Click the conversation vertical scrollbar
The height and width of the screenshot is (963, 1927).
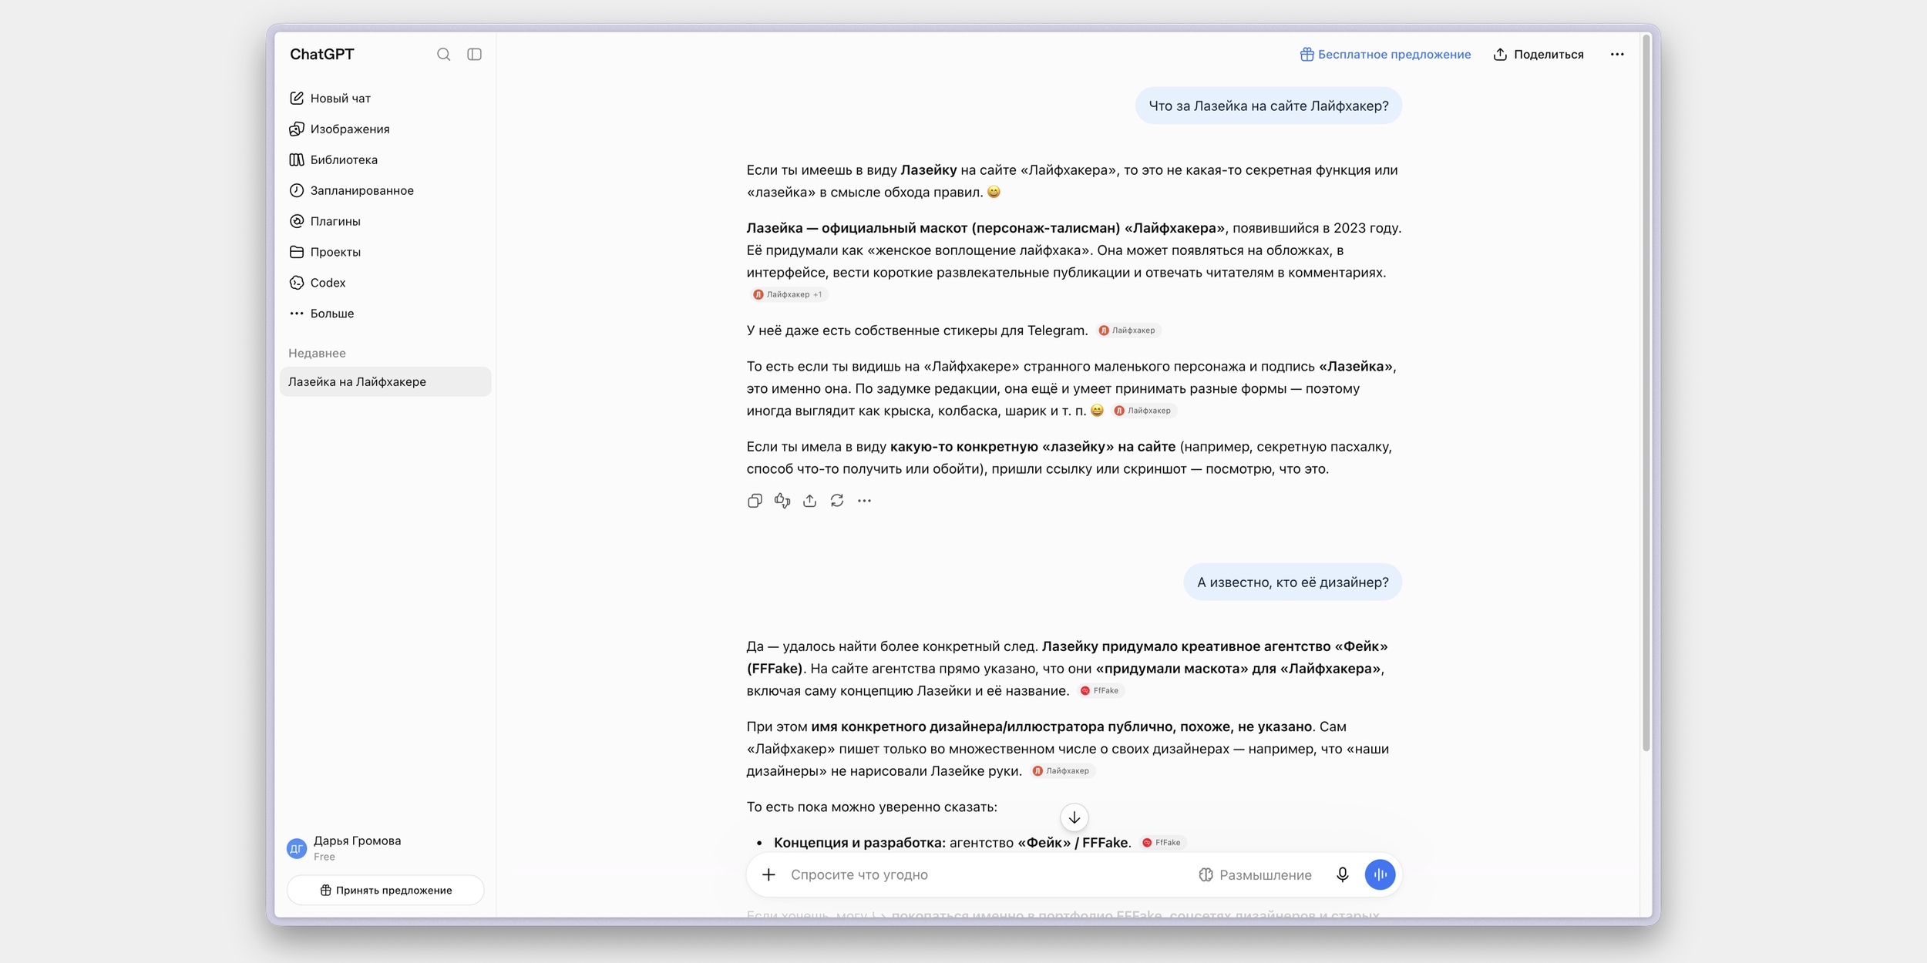(x=1646, y=393)
